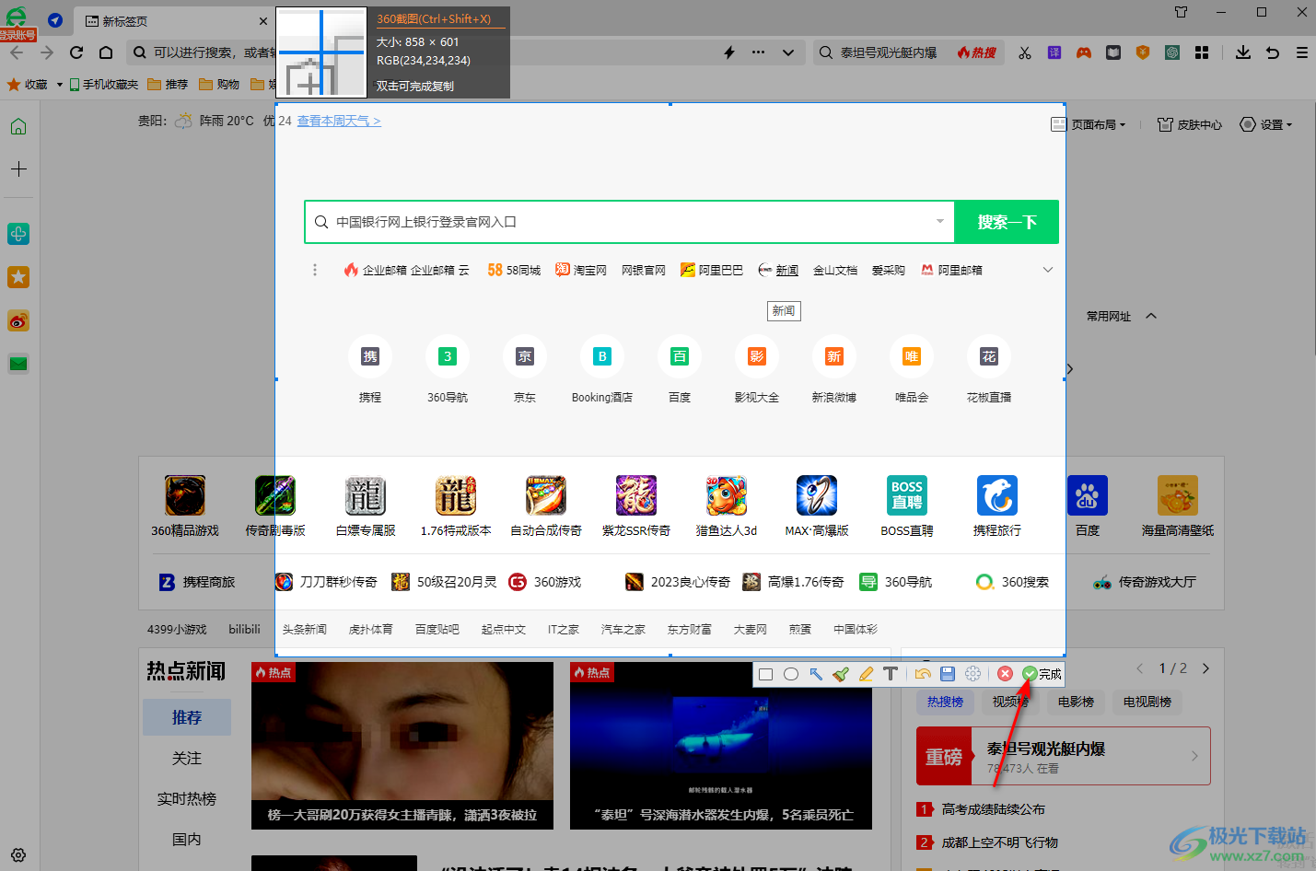Select the 电影榜 tab
The image size is (1316, 871).
[1076, 702]
